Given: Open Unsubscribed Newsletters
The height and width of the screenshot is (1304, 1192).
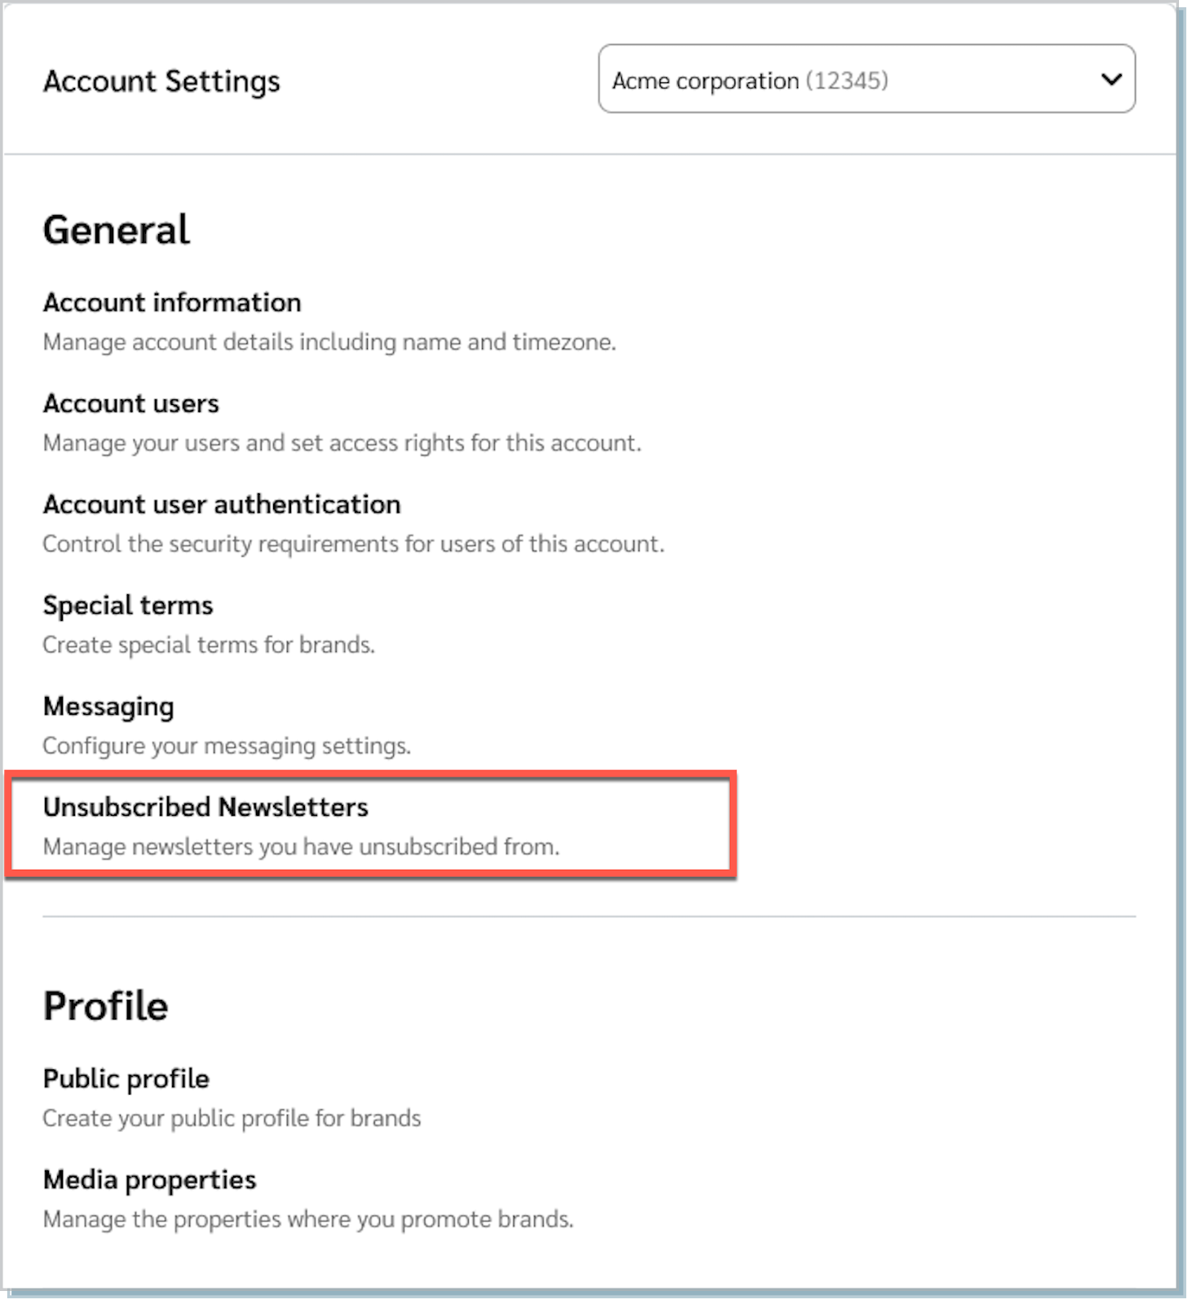Looking at the screenshot, I should (205, 807).
